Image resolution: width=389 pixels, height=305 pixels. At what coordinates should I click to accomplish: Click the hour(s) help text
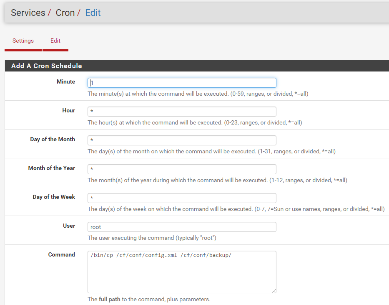195,122
